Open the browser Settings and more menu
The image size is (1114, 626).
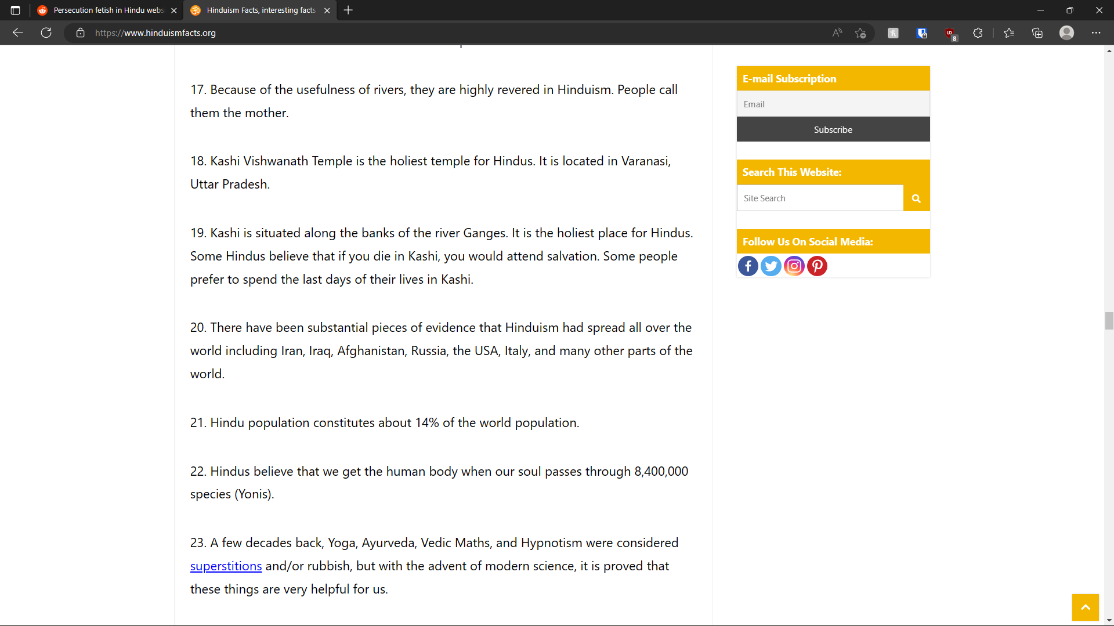pyautogui.click(x=1095, y=33)
